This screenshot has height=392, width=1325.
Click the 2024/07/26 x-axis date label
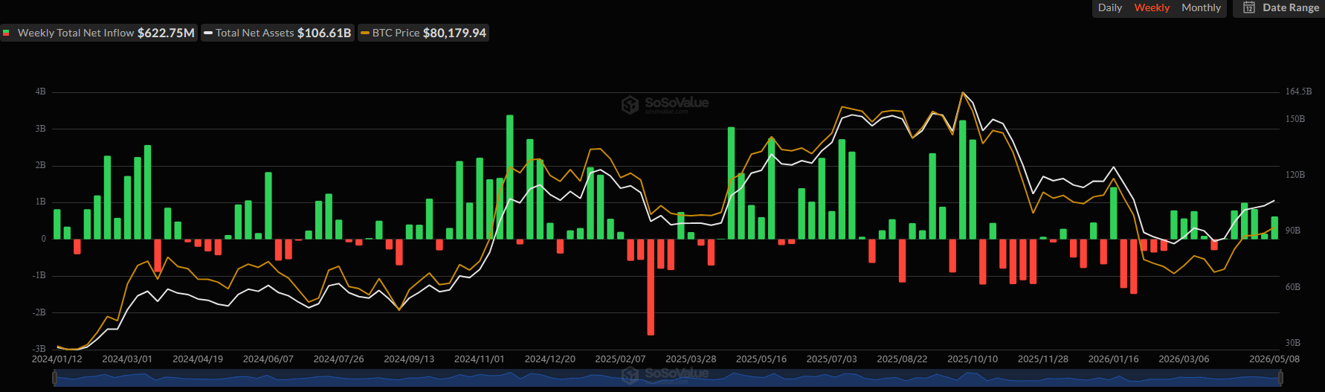click(338, 359)
